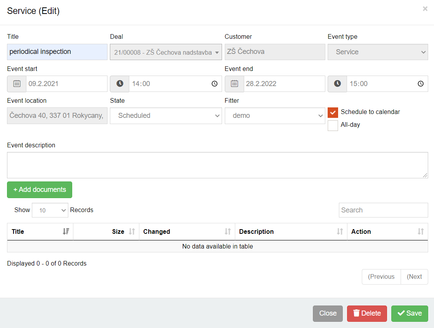Click the 'Service (Edit)' dialog heading
Viewport: 434px width, 328px height.
tap(33, 11)
